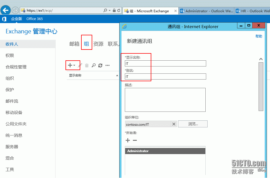This screenshot has width=270, height=178.
Task: Click the Internet Explorer icon in dialog title
Action: (x=125, y=26)
